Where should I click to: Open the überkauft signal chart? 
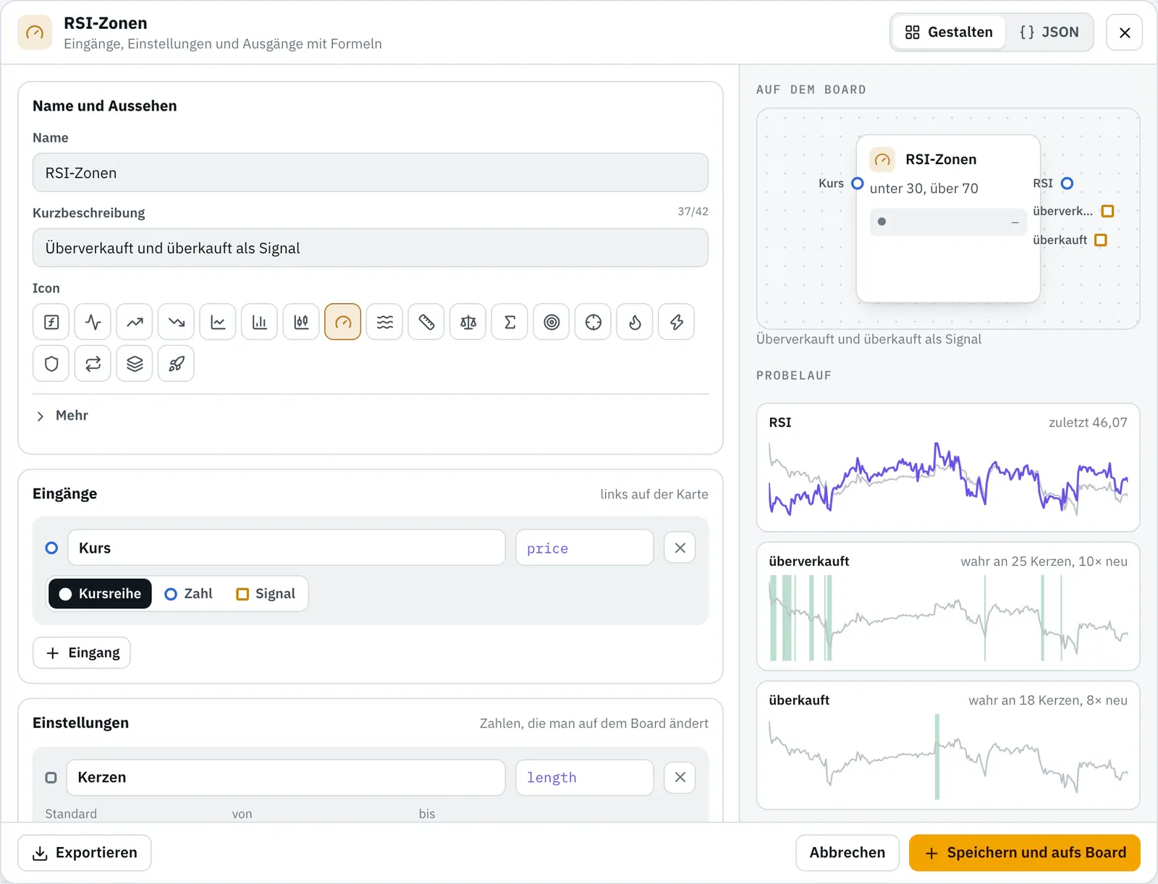pos(948,746)
